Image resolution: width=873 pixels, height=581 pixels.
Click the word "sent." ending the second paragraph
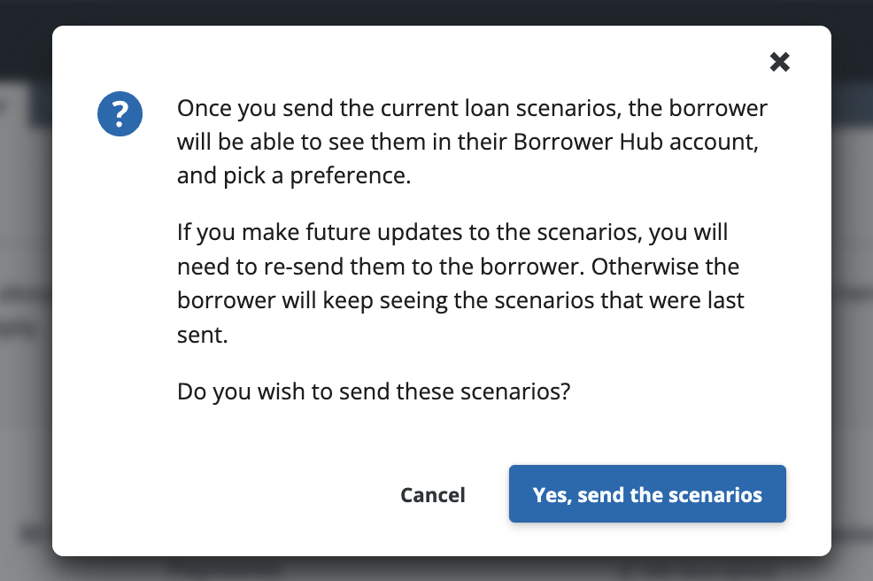203,335
